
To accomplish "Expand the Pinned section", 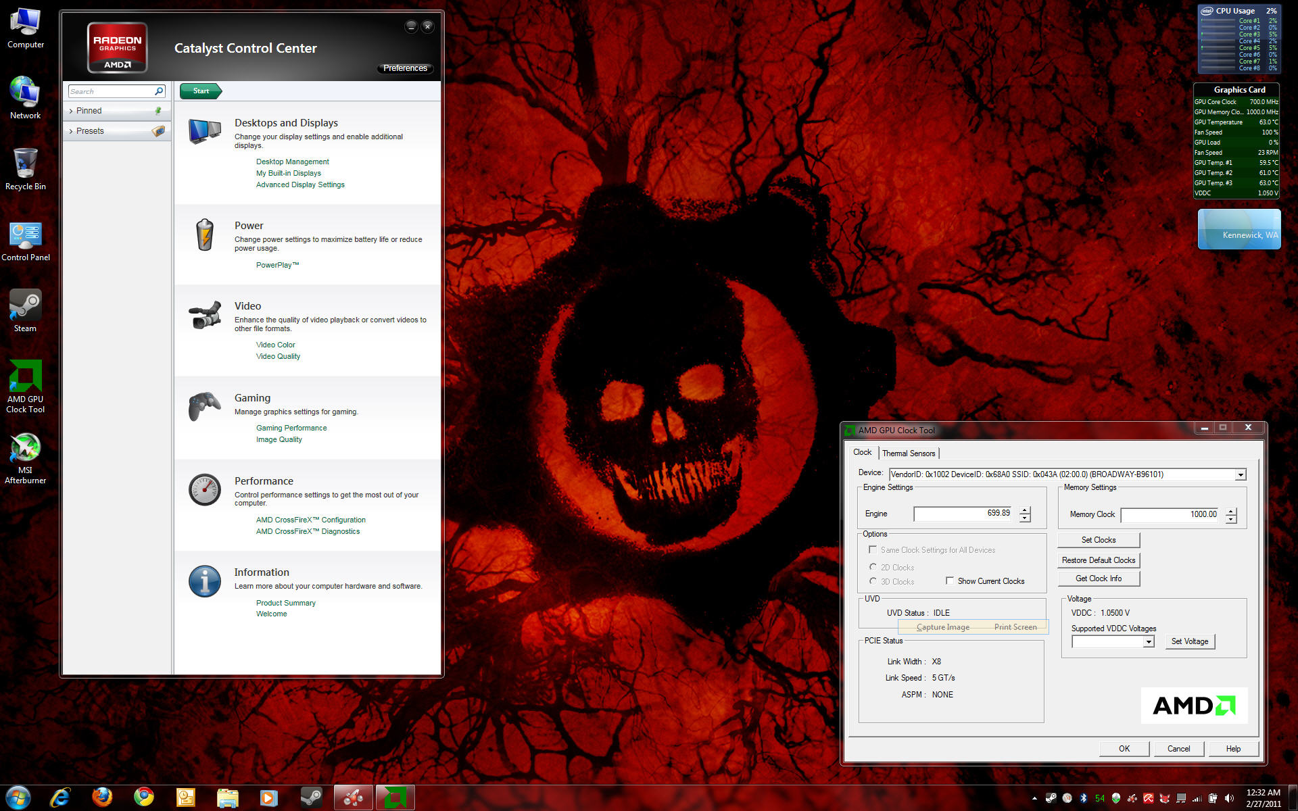I will point(116,111).
